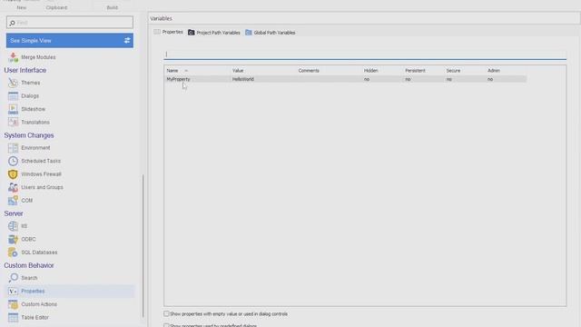Click the Persistent column header
The width and height of the screenshot is (581, 327).
pos(415,71)
